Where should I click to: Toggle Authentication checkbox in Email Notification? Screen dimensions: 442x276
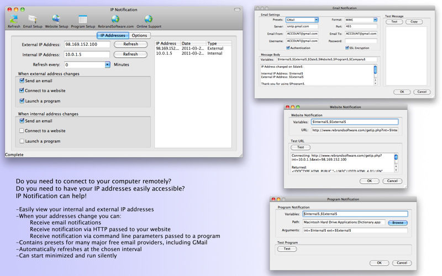point(288,48)
